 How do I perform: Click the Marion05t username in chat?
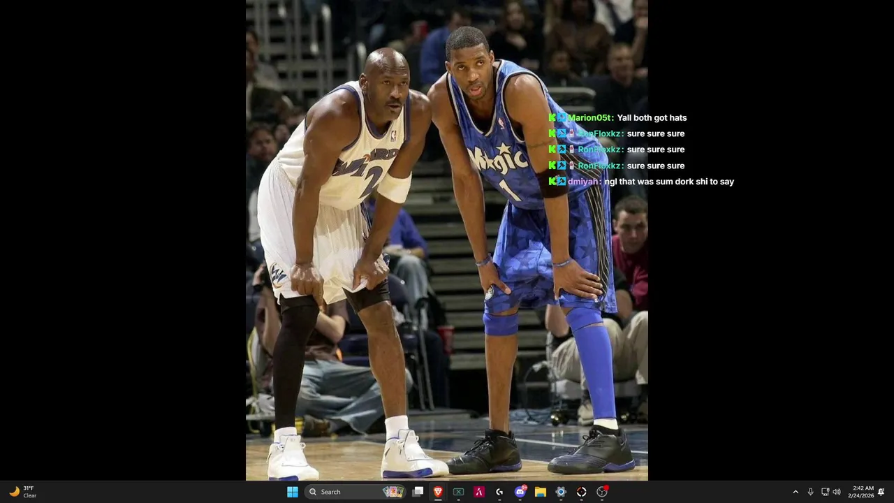(590, 118)
